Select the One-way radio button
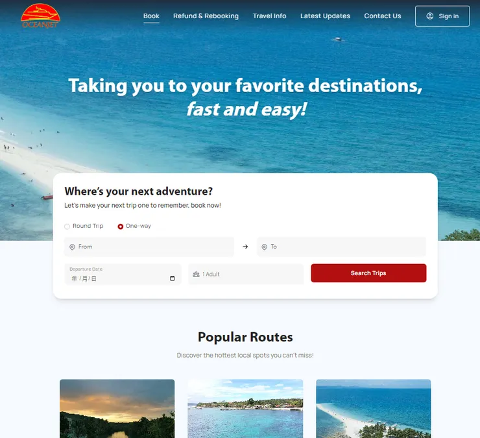 120,226
